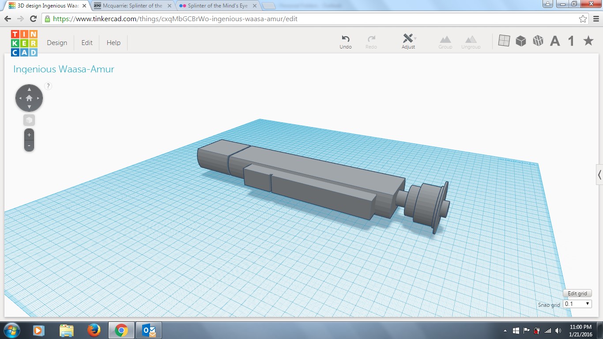
Task: Close the Splinter of the Mind's Eye tab
Action: pos(254,6)
